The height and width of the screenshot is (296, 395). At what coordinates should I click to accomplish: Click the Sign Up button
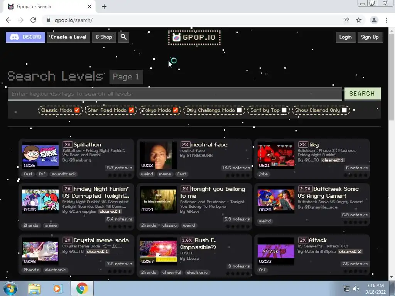pyautogui.click(x=370, y=37)
